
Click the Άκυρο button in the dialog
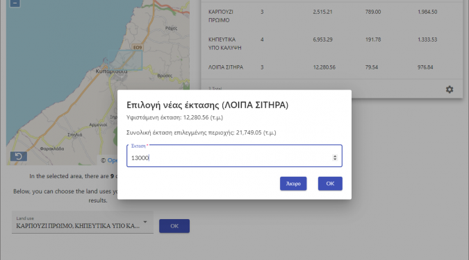coord(293,184)
